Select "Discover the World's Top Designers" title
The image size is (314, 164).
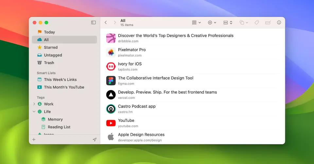[x=176, y=36]
